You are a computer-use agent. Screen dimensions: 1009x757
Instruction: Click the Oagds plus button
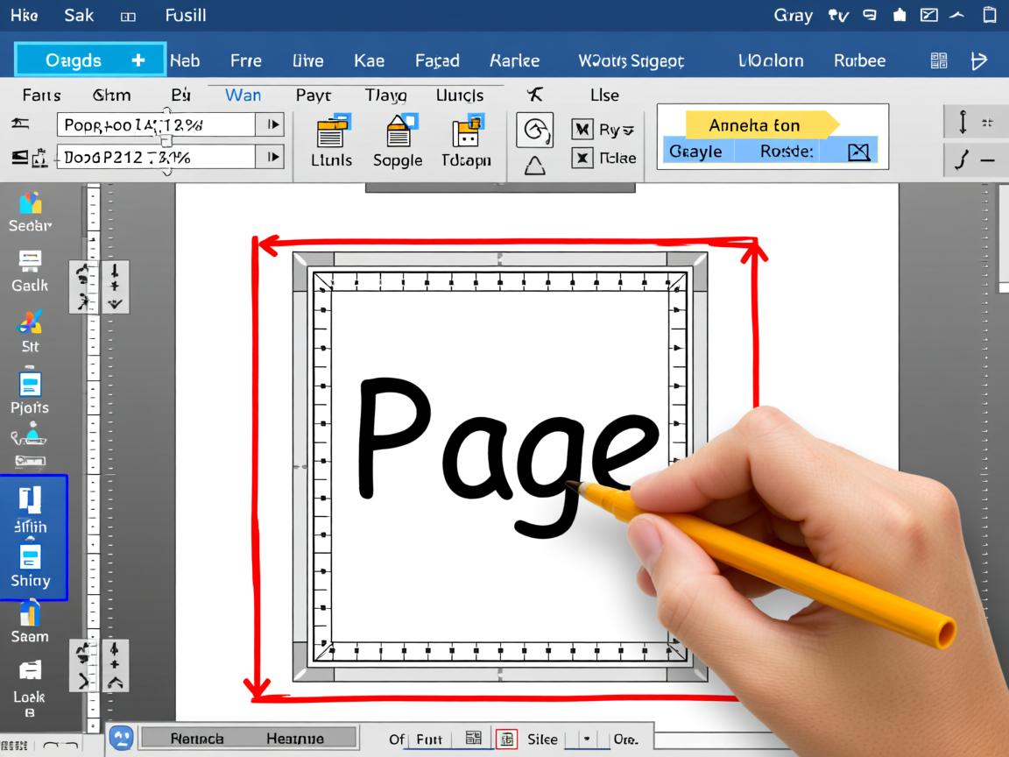click(x=138, y=60)
